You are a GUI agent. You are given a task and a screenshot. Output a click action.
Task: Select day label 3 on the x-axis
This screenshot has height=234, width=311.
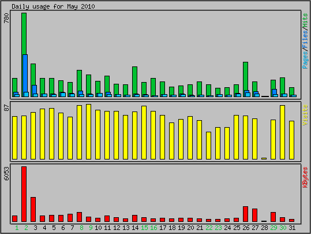pos(35,228)
